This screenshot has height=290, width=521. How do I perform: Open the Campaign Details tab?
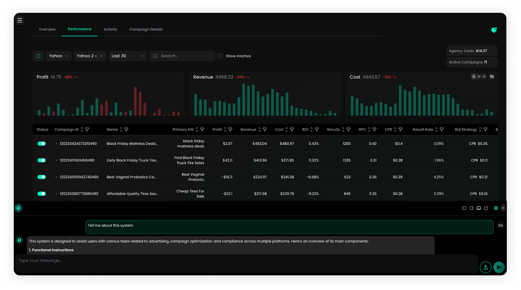click(146, 29)
